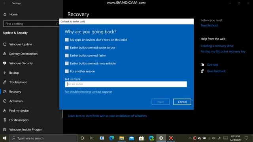
Task: Click the Give feedback link
Action: pyautogui.click(x=216, y=71)
